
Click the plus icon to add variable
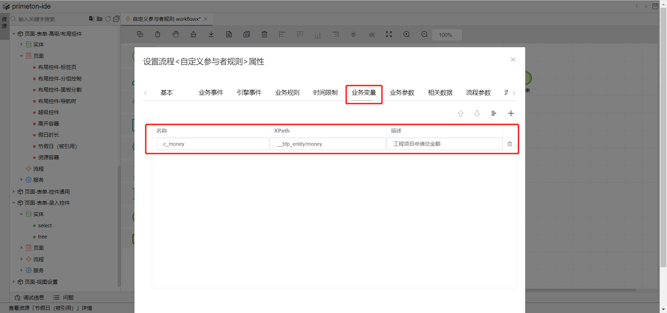coord(511,113)
